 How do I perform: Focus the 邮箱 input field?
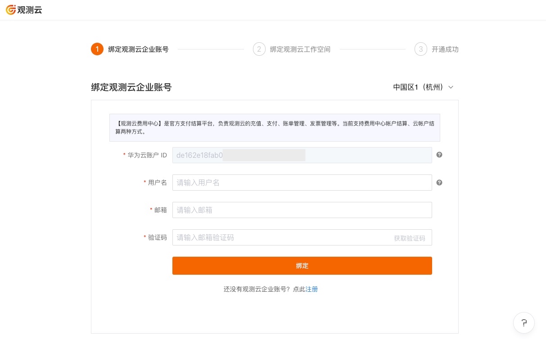302,210
